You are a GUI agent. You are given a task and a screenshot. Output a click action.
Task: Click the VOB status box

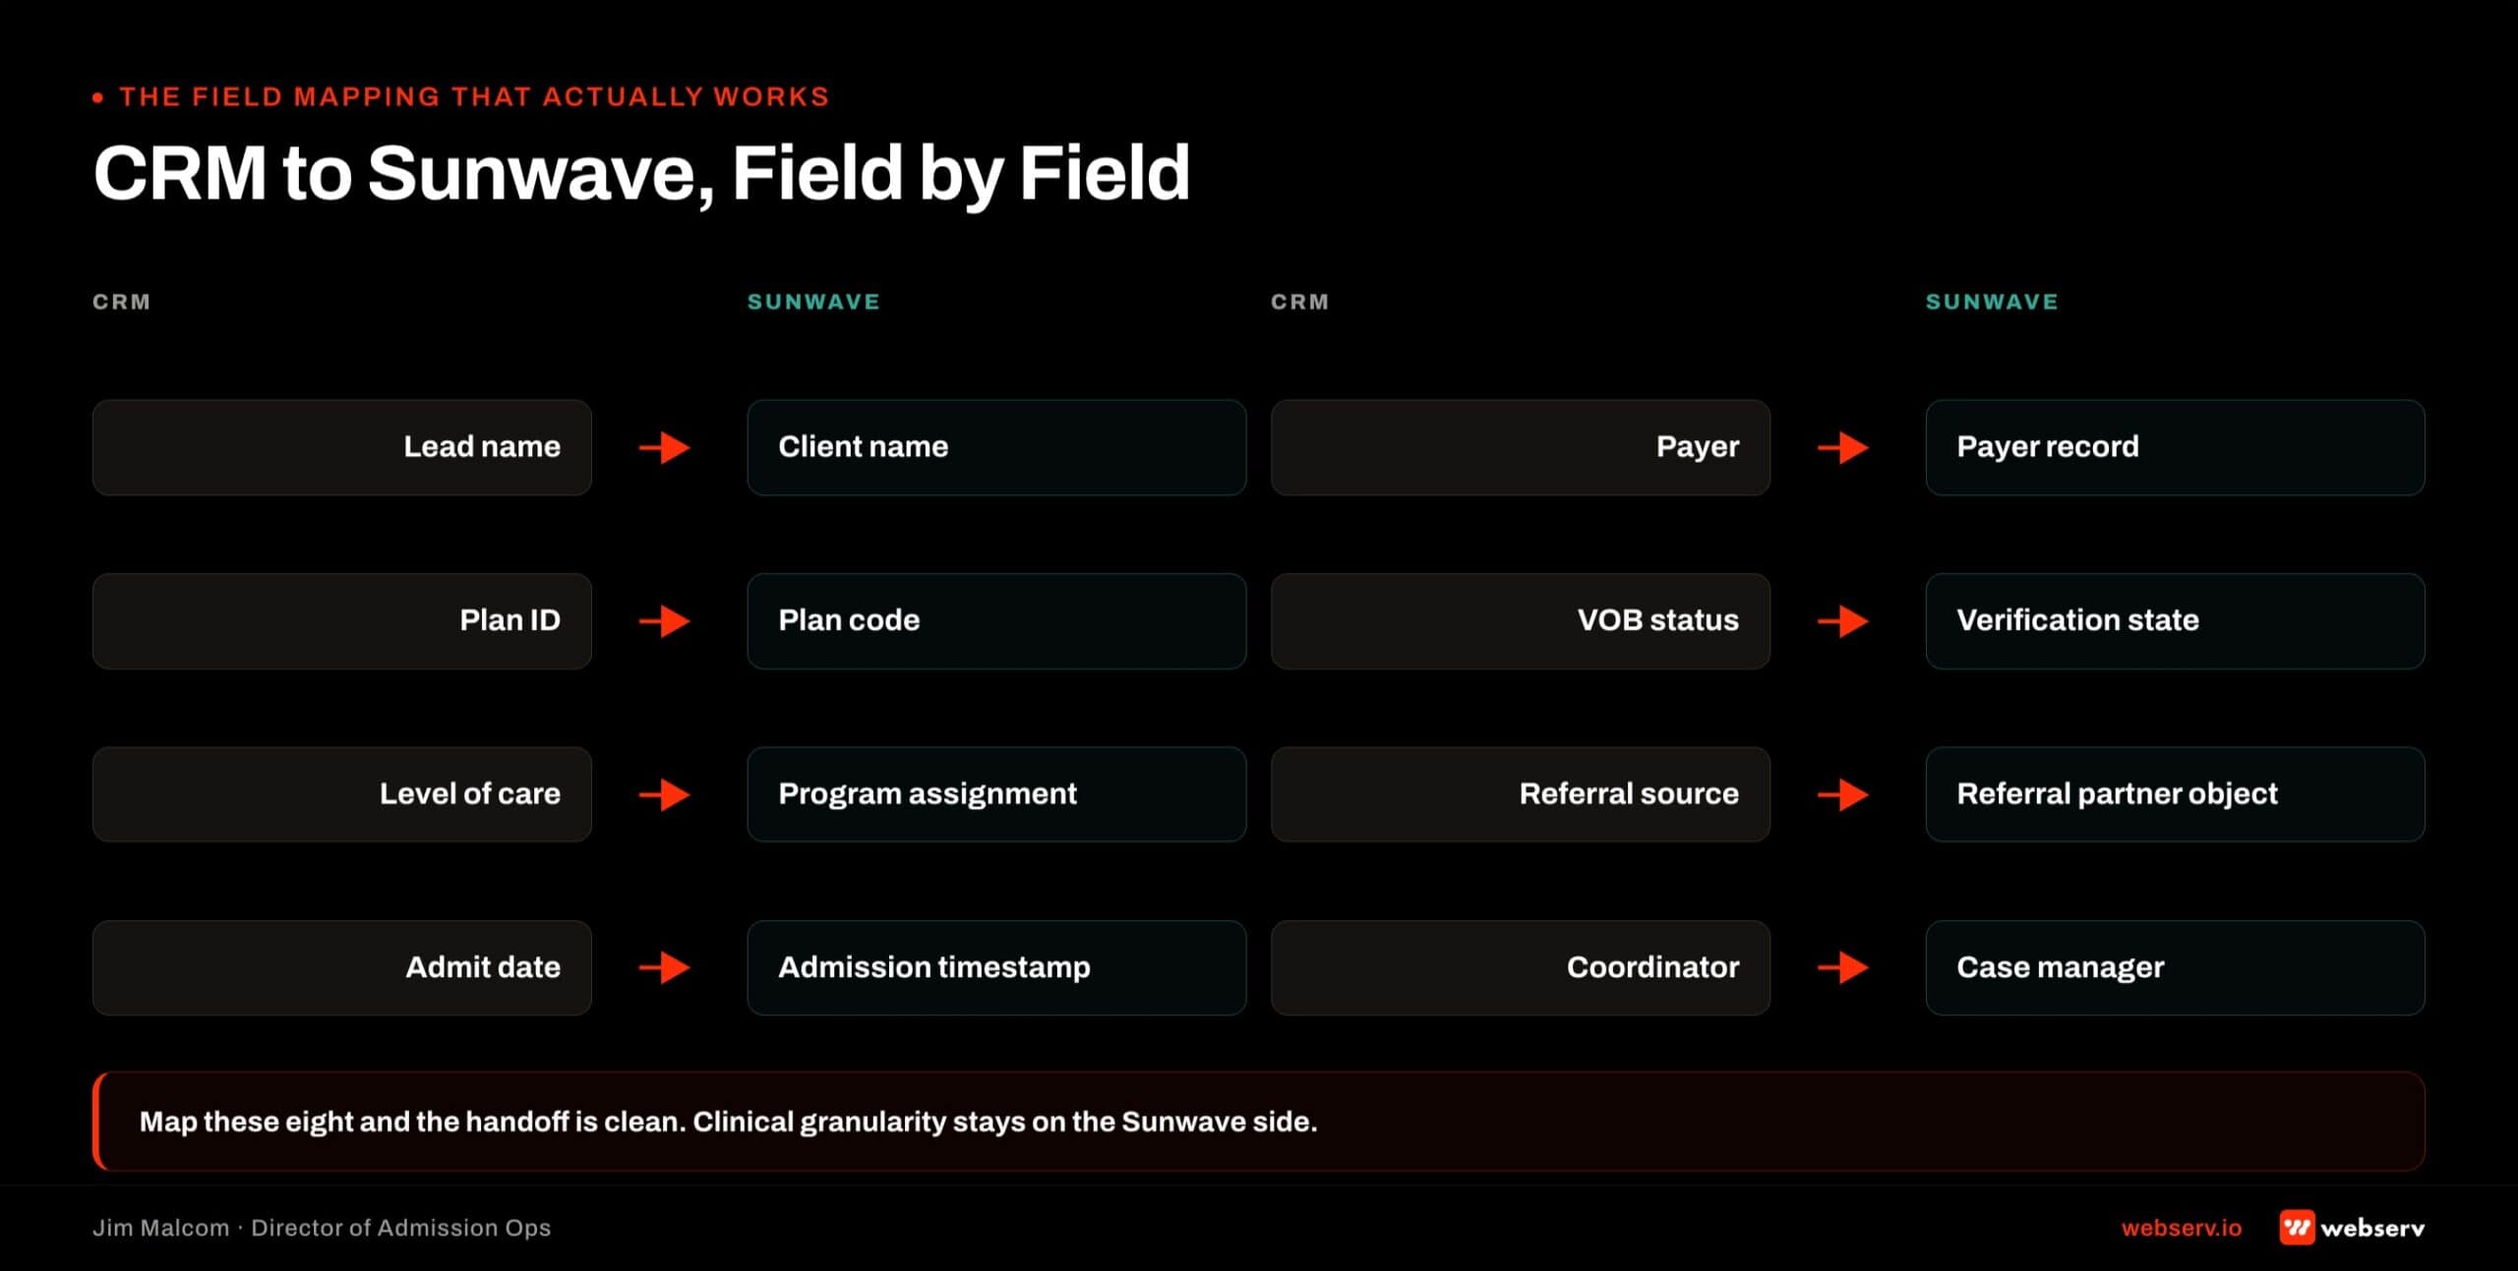point(1521,621)
